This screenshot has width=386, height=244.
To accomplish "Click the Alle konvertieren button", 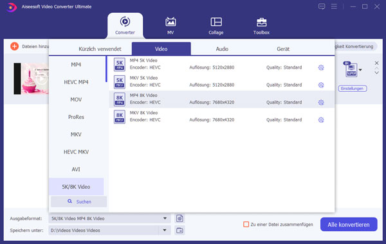I will click(349, 224).
